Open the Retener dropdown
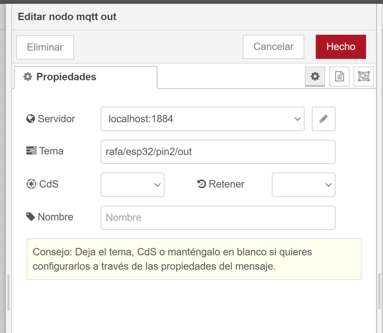 pos(304,185)
